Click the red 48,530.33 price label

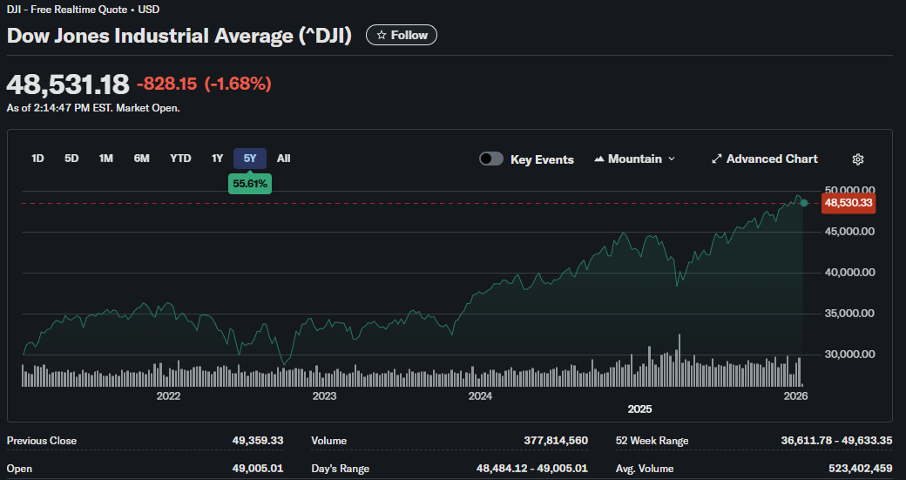point(849,203)
